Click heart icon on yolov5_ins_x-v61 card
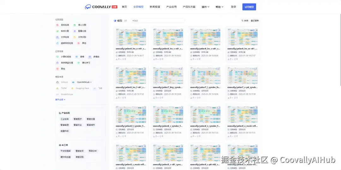 pyautogui.click(x=123, y=59)
